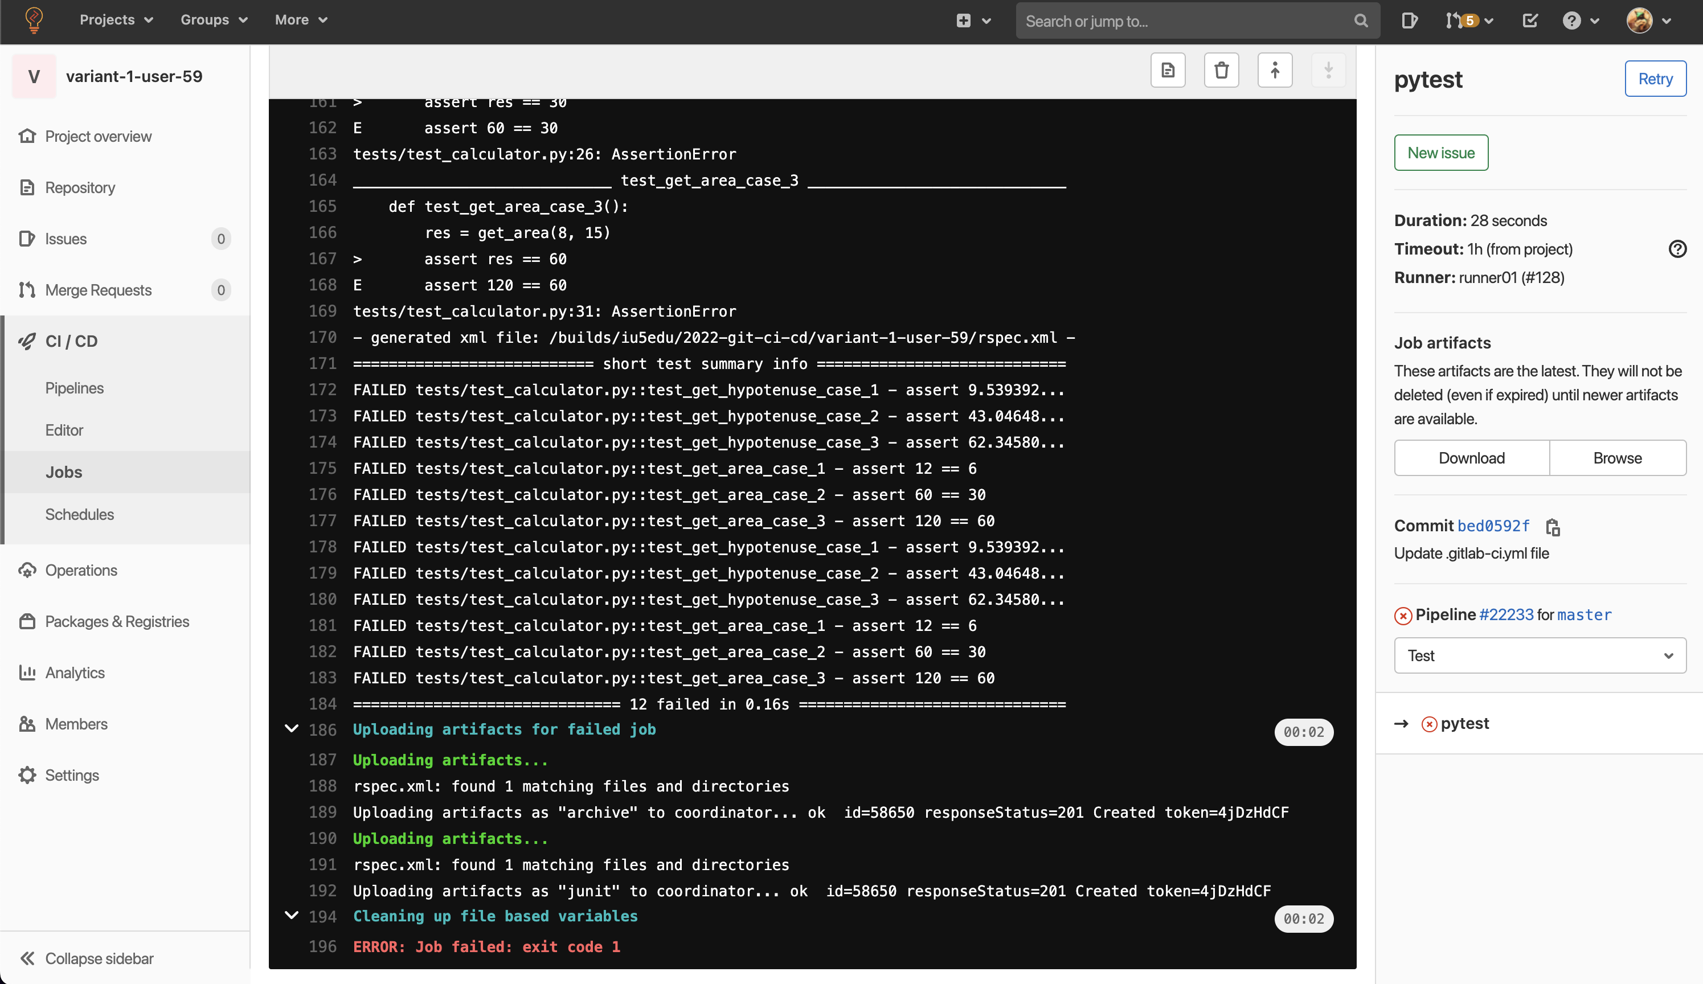Open Pipelines under CI / CD

tap(75, 388)
